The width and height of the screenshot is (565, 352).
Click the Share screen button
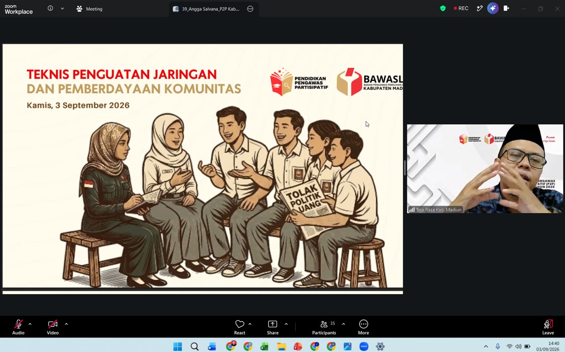coord(272,327)
